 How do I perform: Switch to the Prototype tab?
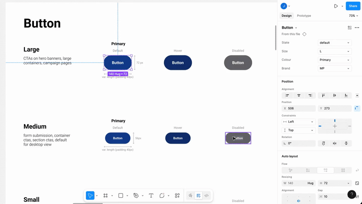point(304,15)
